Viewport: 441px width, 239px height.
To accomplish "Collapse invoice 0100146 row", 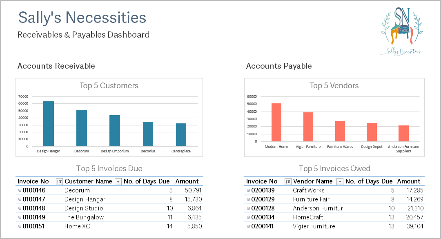I will (x=20, y=190).
